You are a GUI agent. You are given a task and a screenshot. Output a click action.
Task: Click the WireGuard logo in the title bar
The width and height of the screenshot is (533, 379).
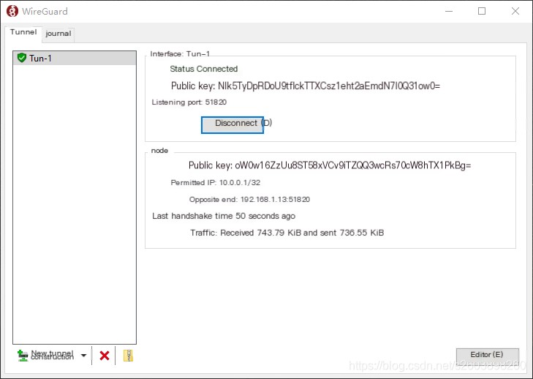(12, 11)
